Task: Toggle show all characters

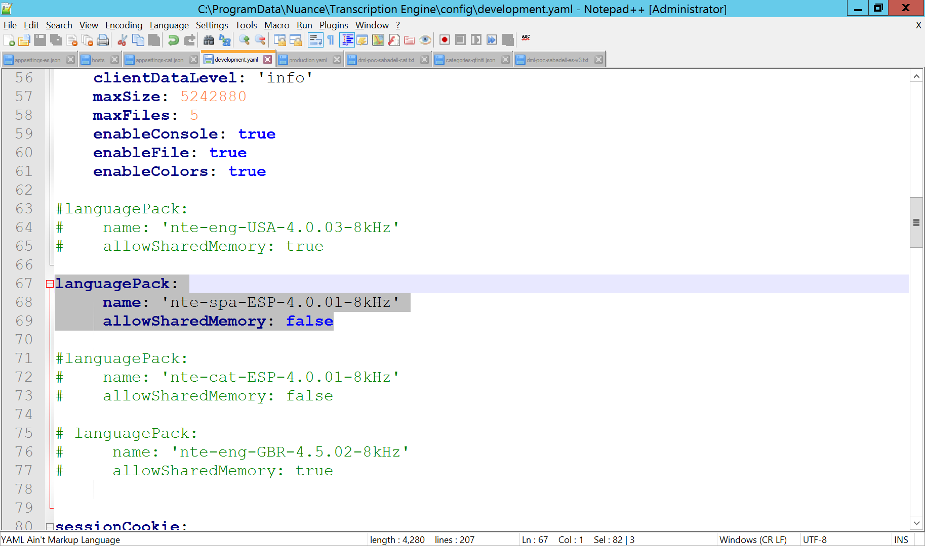Action: [x=330, y=40]
